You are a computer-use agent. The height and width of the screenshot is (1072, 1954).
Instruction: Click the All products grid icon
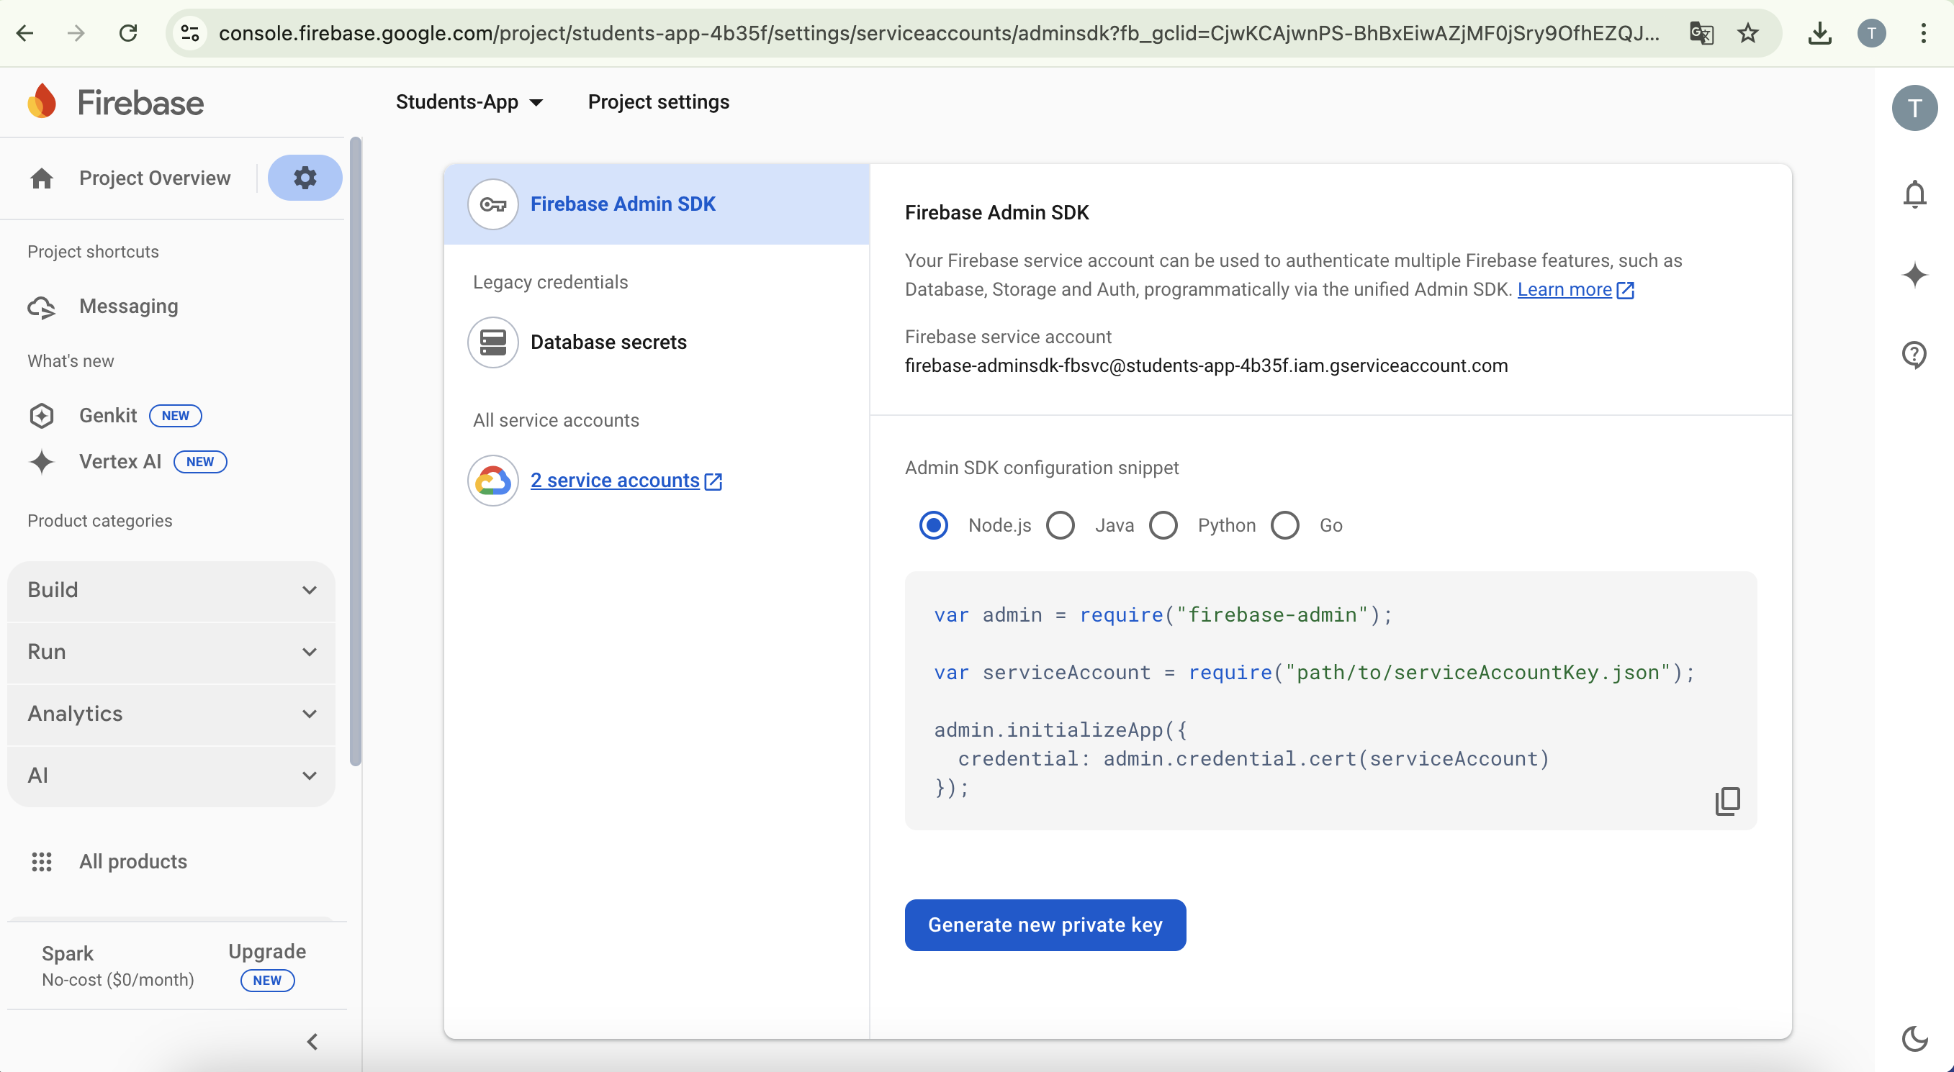click(x=42, y=861)
